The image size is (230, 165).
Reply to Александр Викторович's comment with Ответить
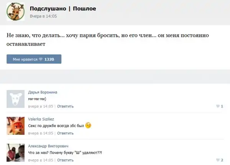click(65, 160)
